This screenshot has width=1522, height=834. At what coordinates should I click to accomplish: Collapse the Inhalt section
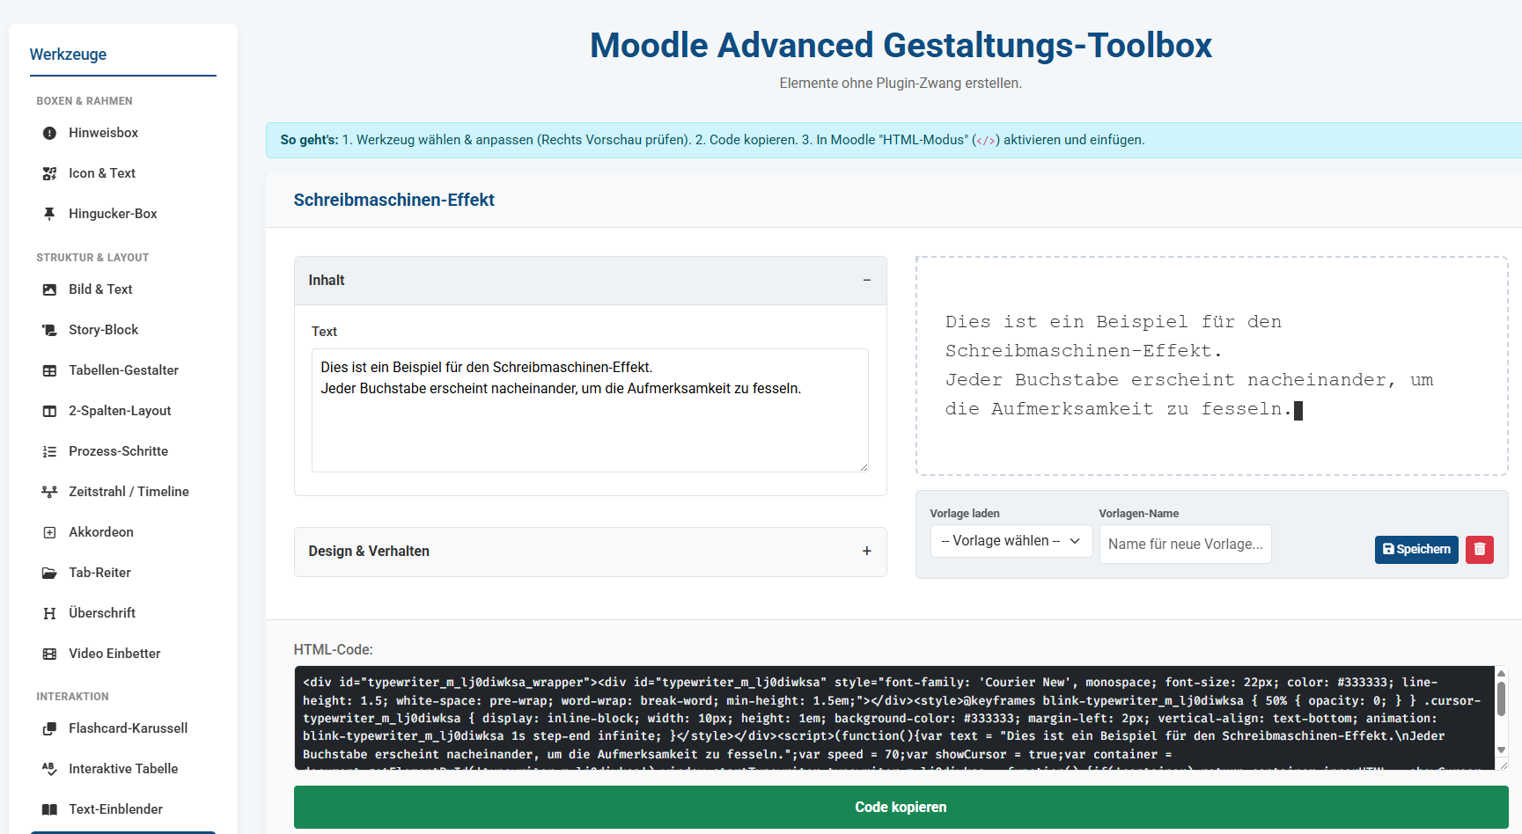click(x=866, y=281)
